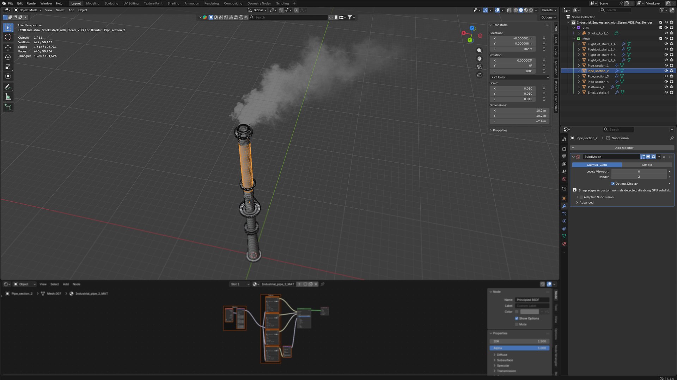Select the Add Cube tool
This screenshot has width=677, height=380.
tap(8, 107)
